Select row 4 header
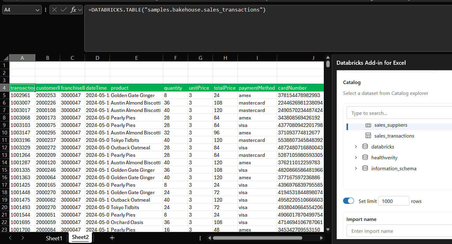Screen dimensions: 452x244 [5, 88]
